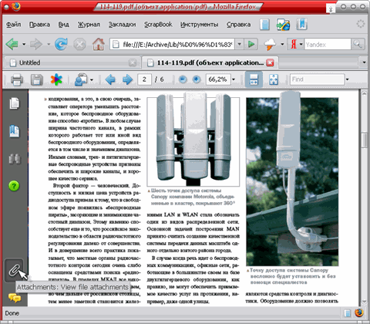This screenshot has width=370, height=324.
Task: Expand the address bar URL dropdown
Action: (239, 44)
